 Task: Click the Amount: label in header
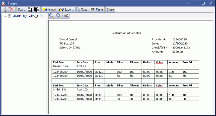click(x=157, y=52)
